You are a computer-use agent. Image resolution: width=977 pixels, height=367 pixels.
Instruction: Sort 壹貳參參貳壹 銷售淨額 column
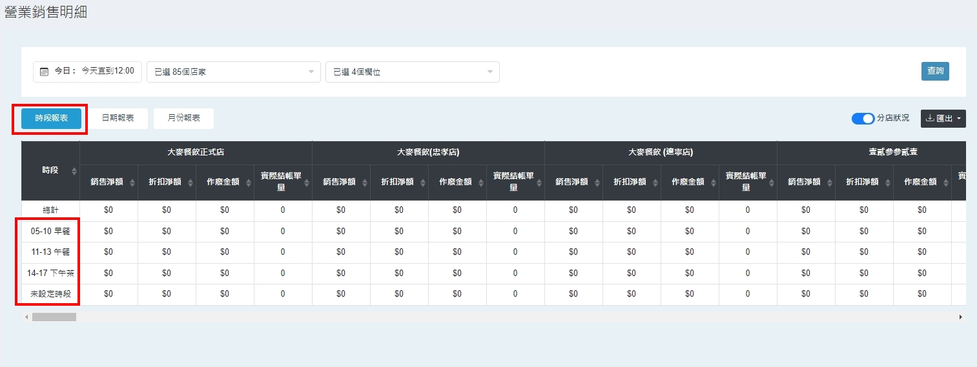pos(830,183)
